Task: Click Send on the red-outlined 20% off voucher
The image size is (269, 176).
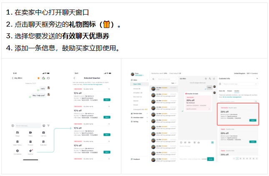Action: [253, 120]
